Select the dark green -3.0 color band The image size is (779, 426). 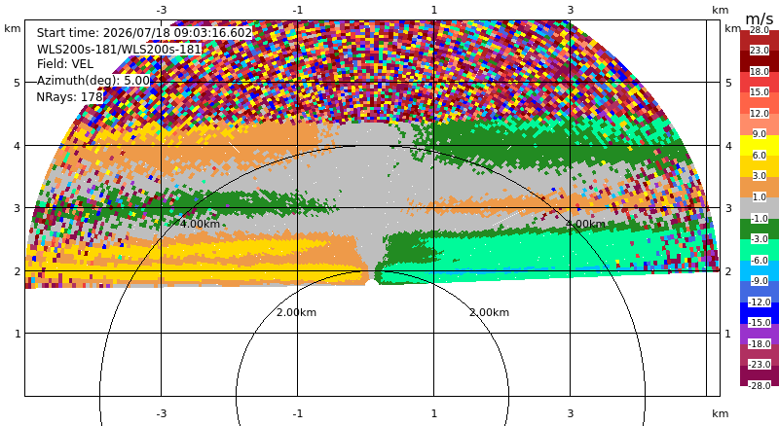[760, 229]
